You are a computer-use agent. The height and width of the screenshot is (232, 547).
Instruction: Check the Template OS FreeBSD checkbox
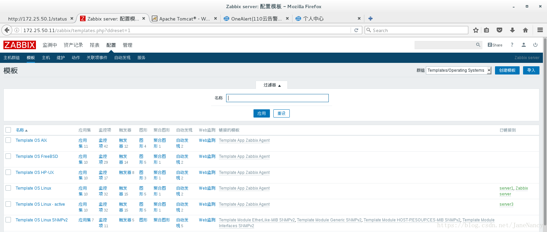8,156
